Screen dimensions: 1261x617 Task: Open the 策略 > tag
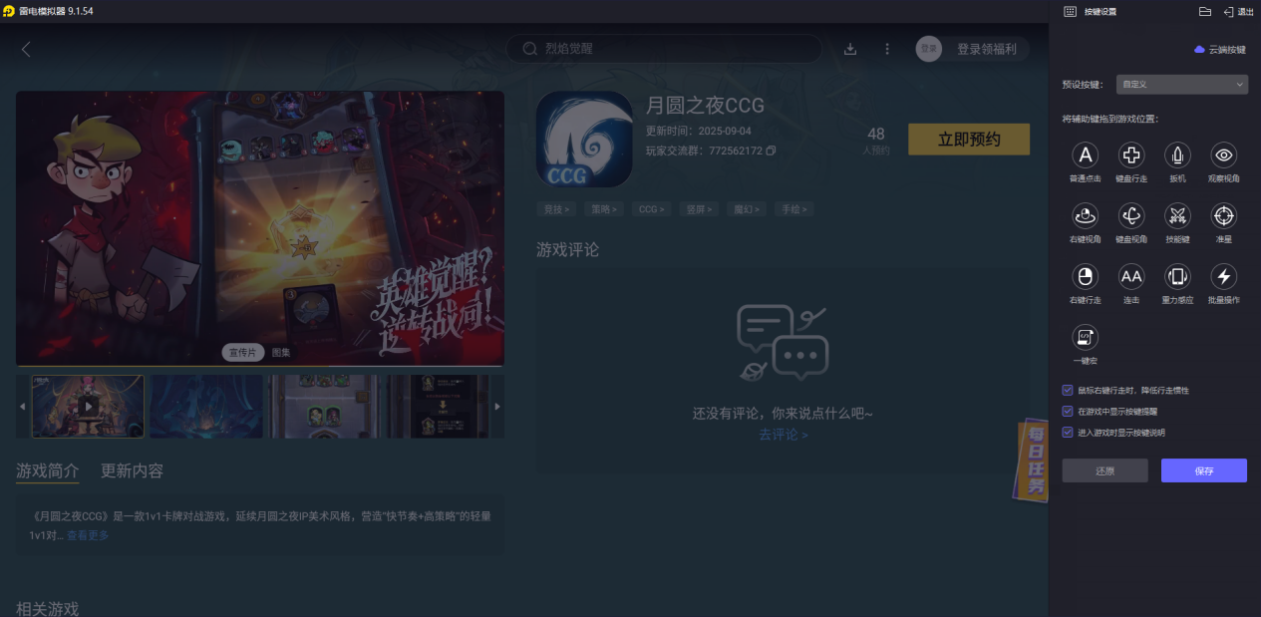(604, 209)
